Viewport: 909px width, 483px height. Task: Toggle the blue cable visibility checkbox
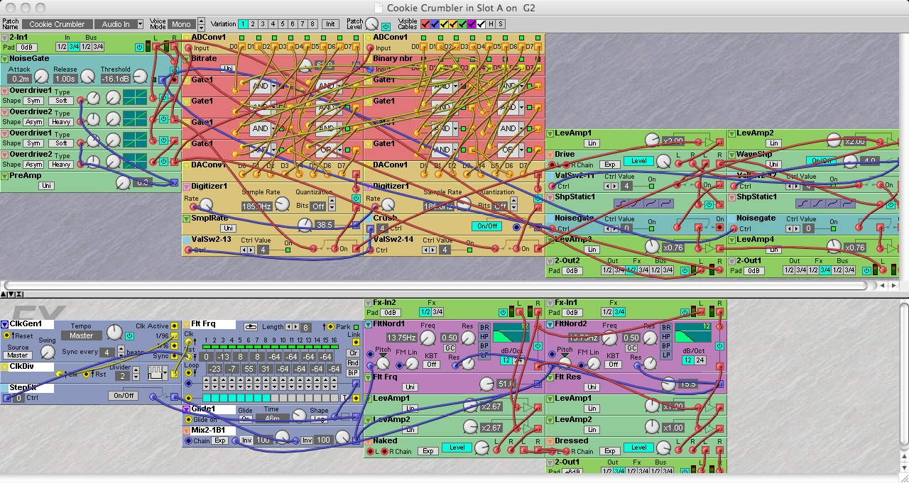[x=435, y=24]
